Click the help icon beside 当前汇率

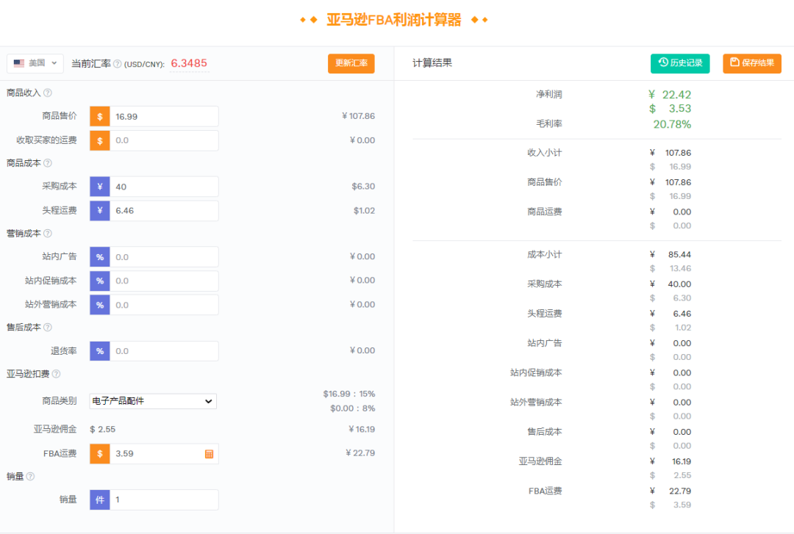click(x=118, y=64)
